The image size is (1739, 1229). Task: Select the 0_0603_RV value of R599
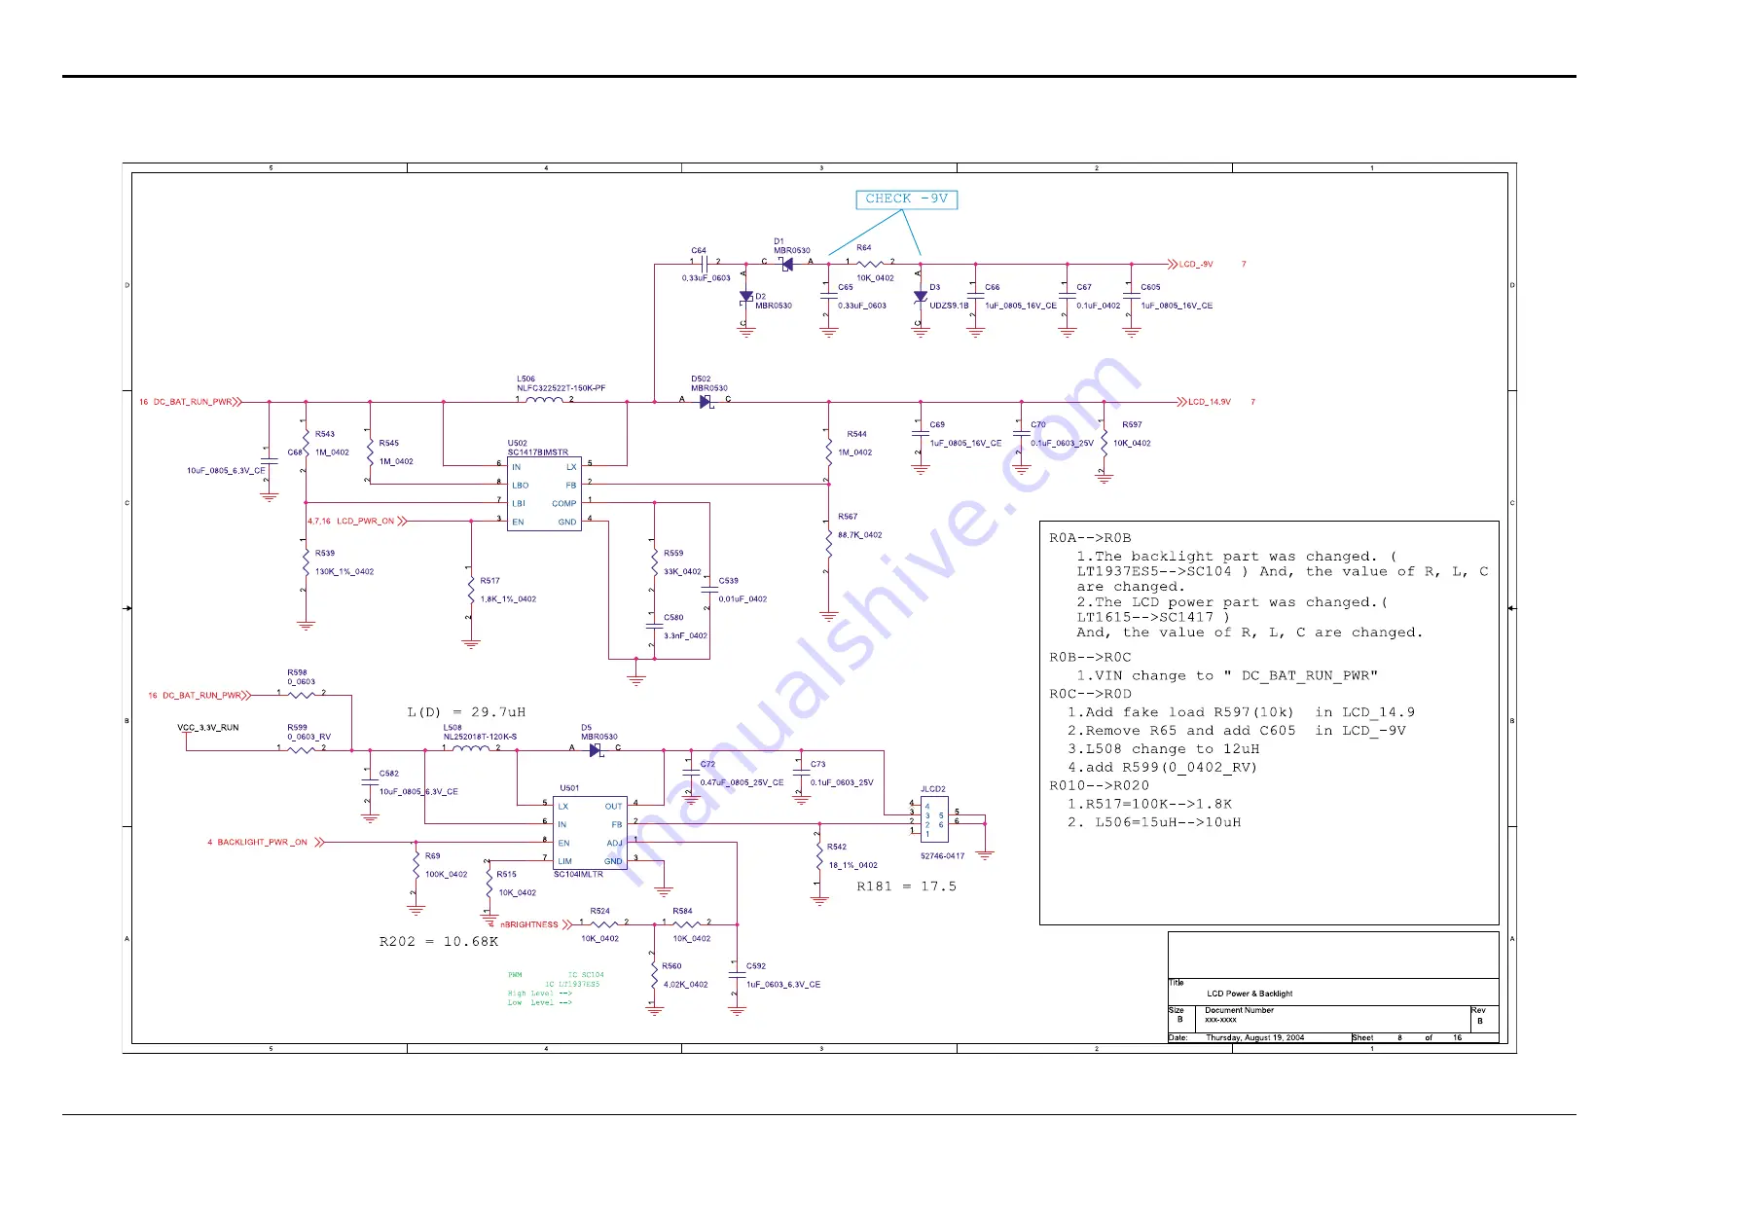(308, 738)
